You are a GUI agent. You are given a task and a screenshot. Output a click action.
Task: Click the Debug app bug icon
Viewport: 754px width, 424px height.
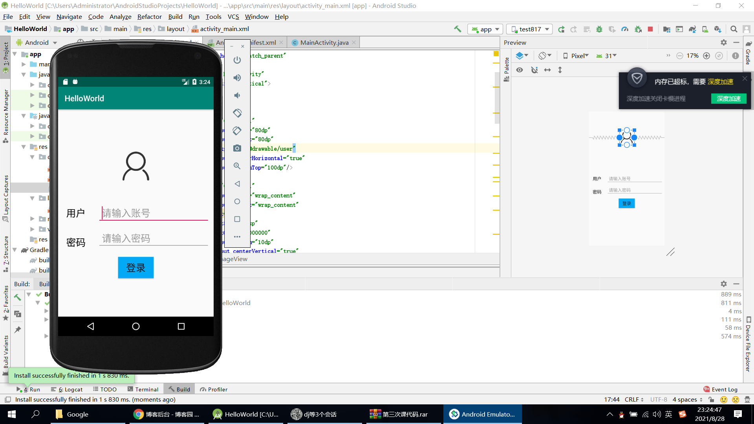click(599, 29)
